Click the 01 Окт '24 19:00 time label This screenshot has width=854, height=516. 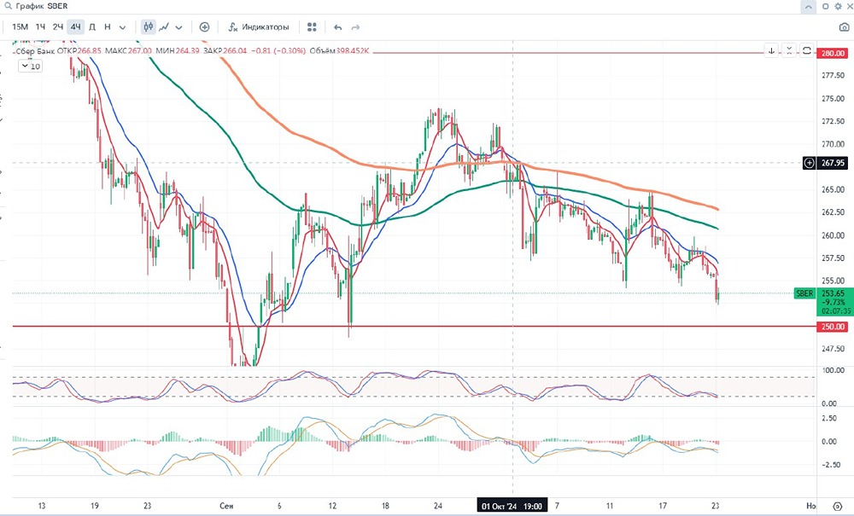tap(512, 507)
